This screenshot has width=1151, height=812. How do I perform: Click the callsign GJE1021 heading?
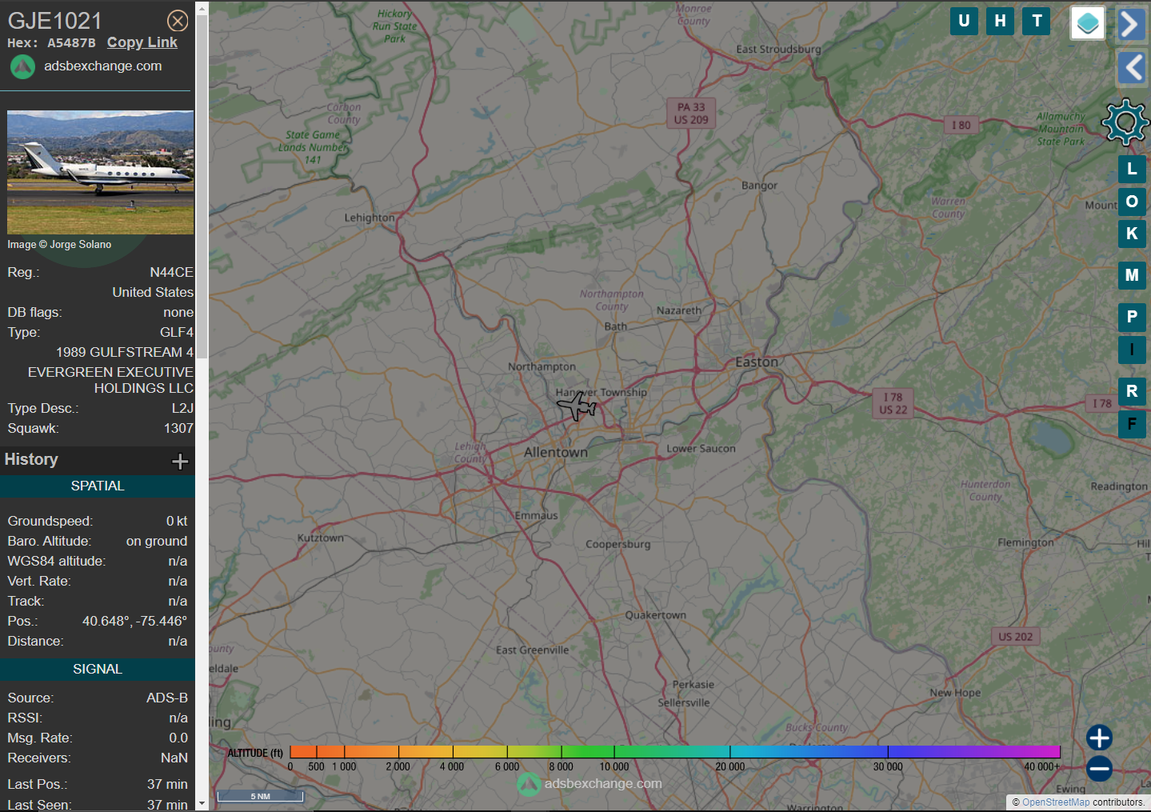click(x=55, y=21)
